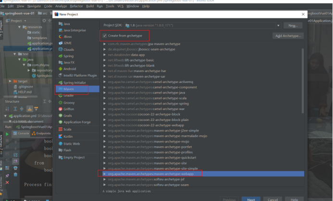The height and width of the screenshot is (201, 333).
Task: Click the Help button
Action: (295, 200)
